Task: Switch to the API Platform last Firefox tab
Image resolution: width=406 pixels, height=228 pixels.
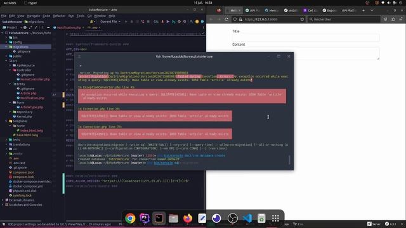Action: click(349, 11)
